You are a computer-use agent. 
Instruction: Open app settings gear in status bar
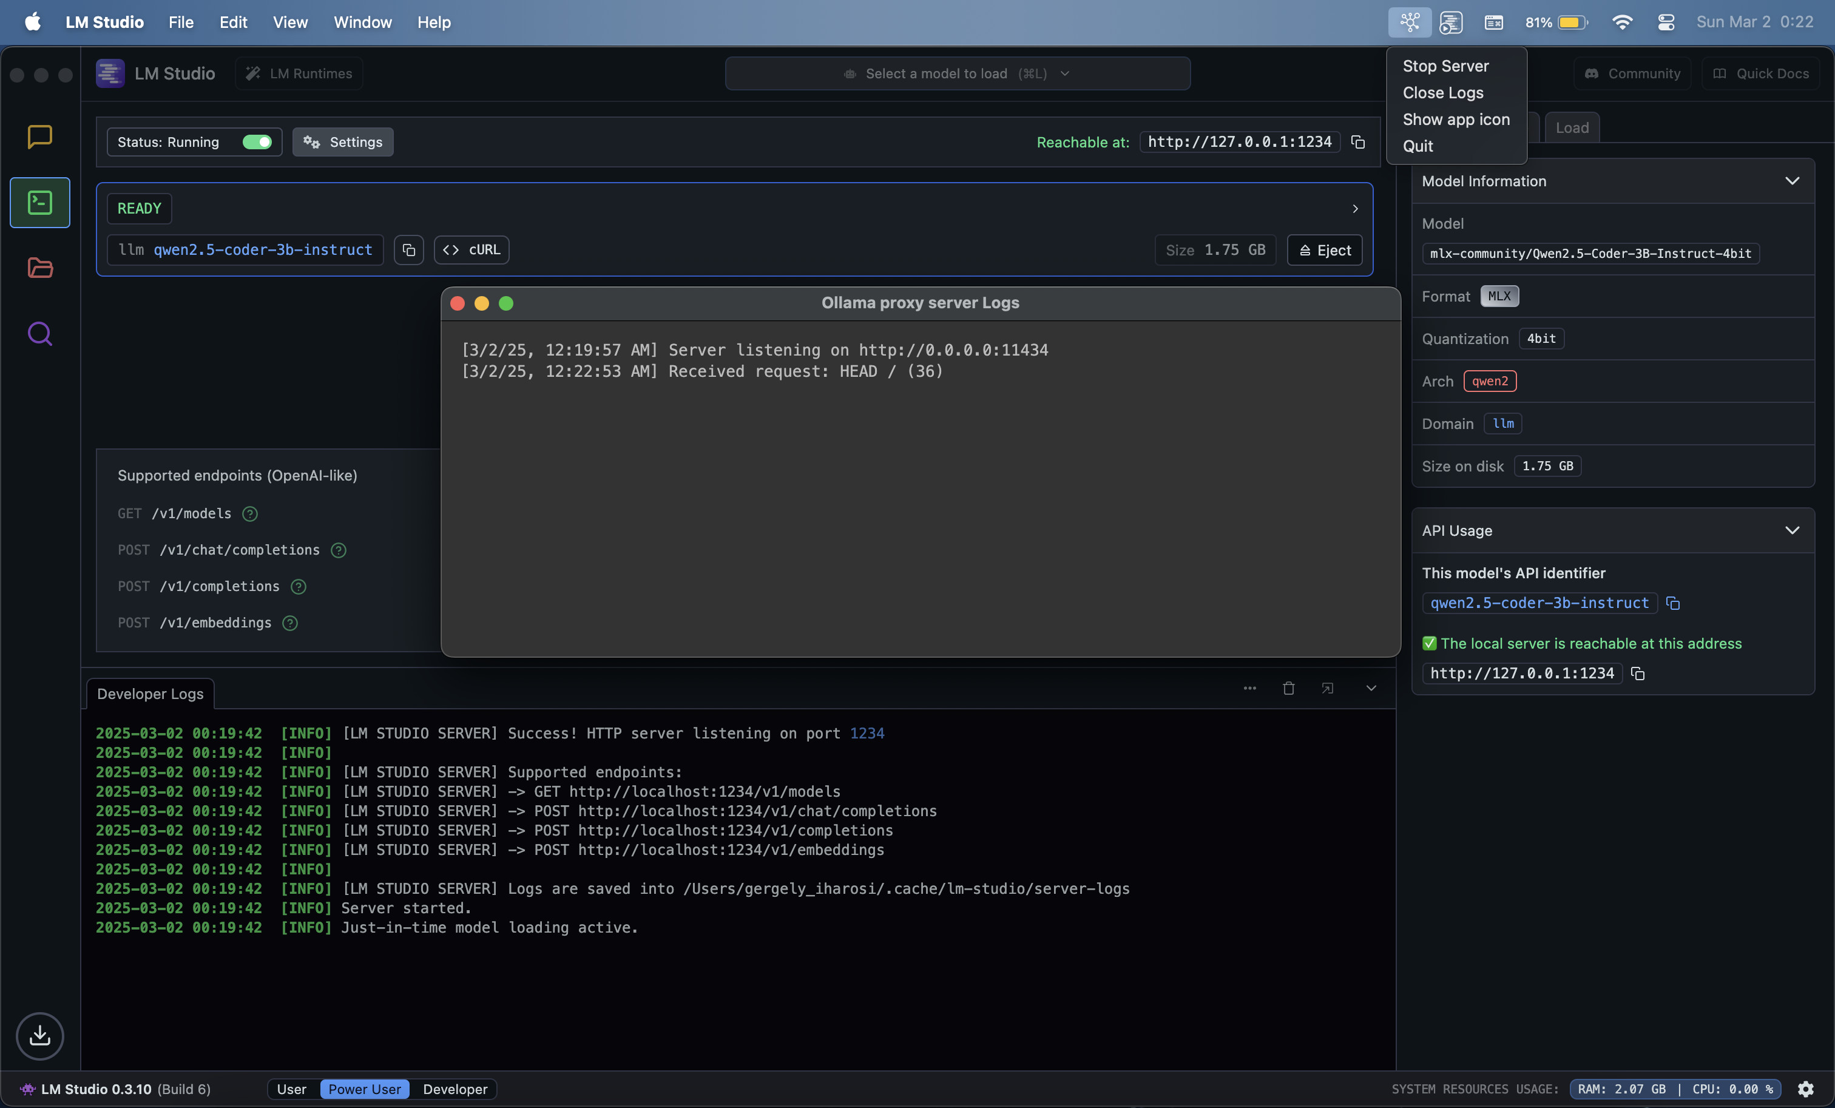[1805, 1089]
